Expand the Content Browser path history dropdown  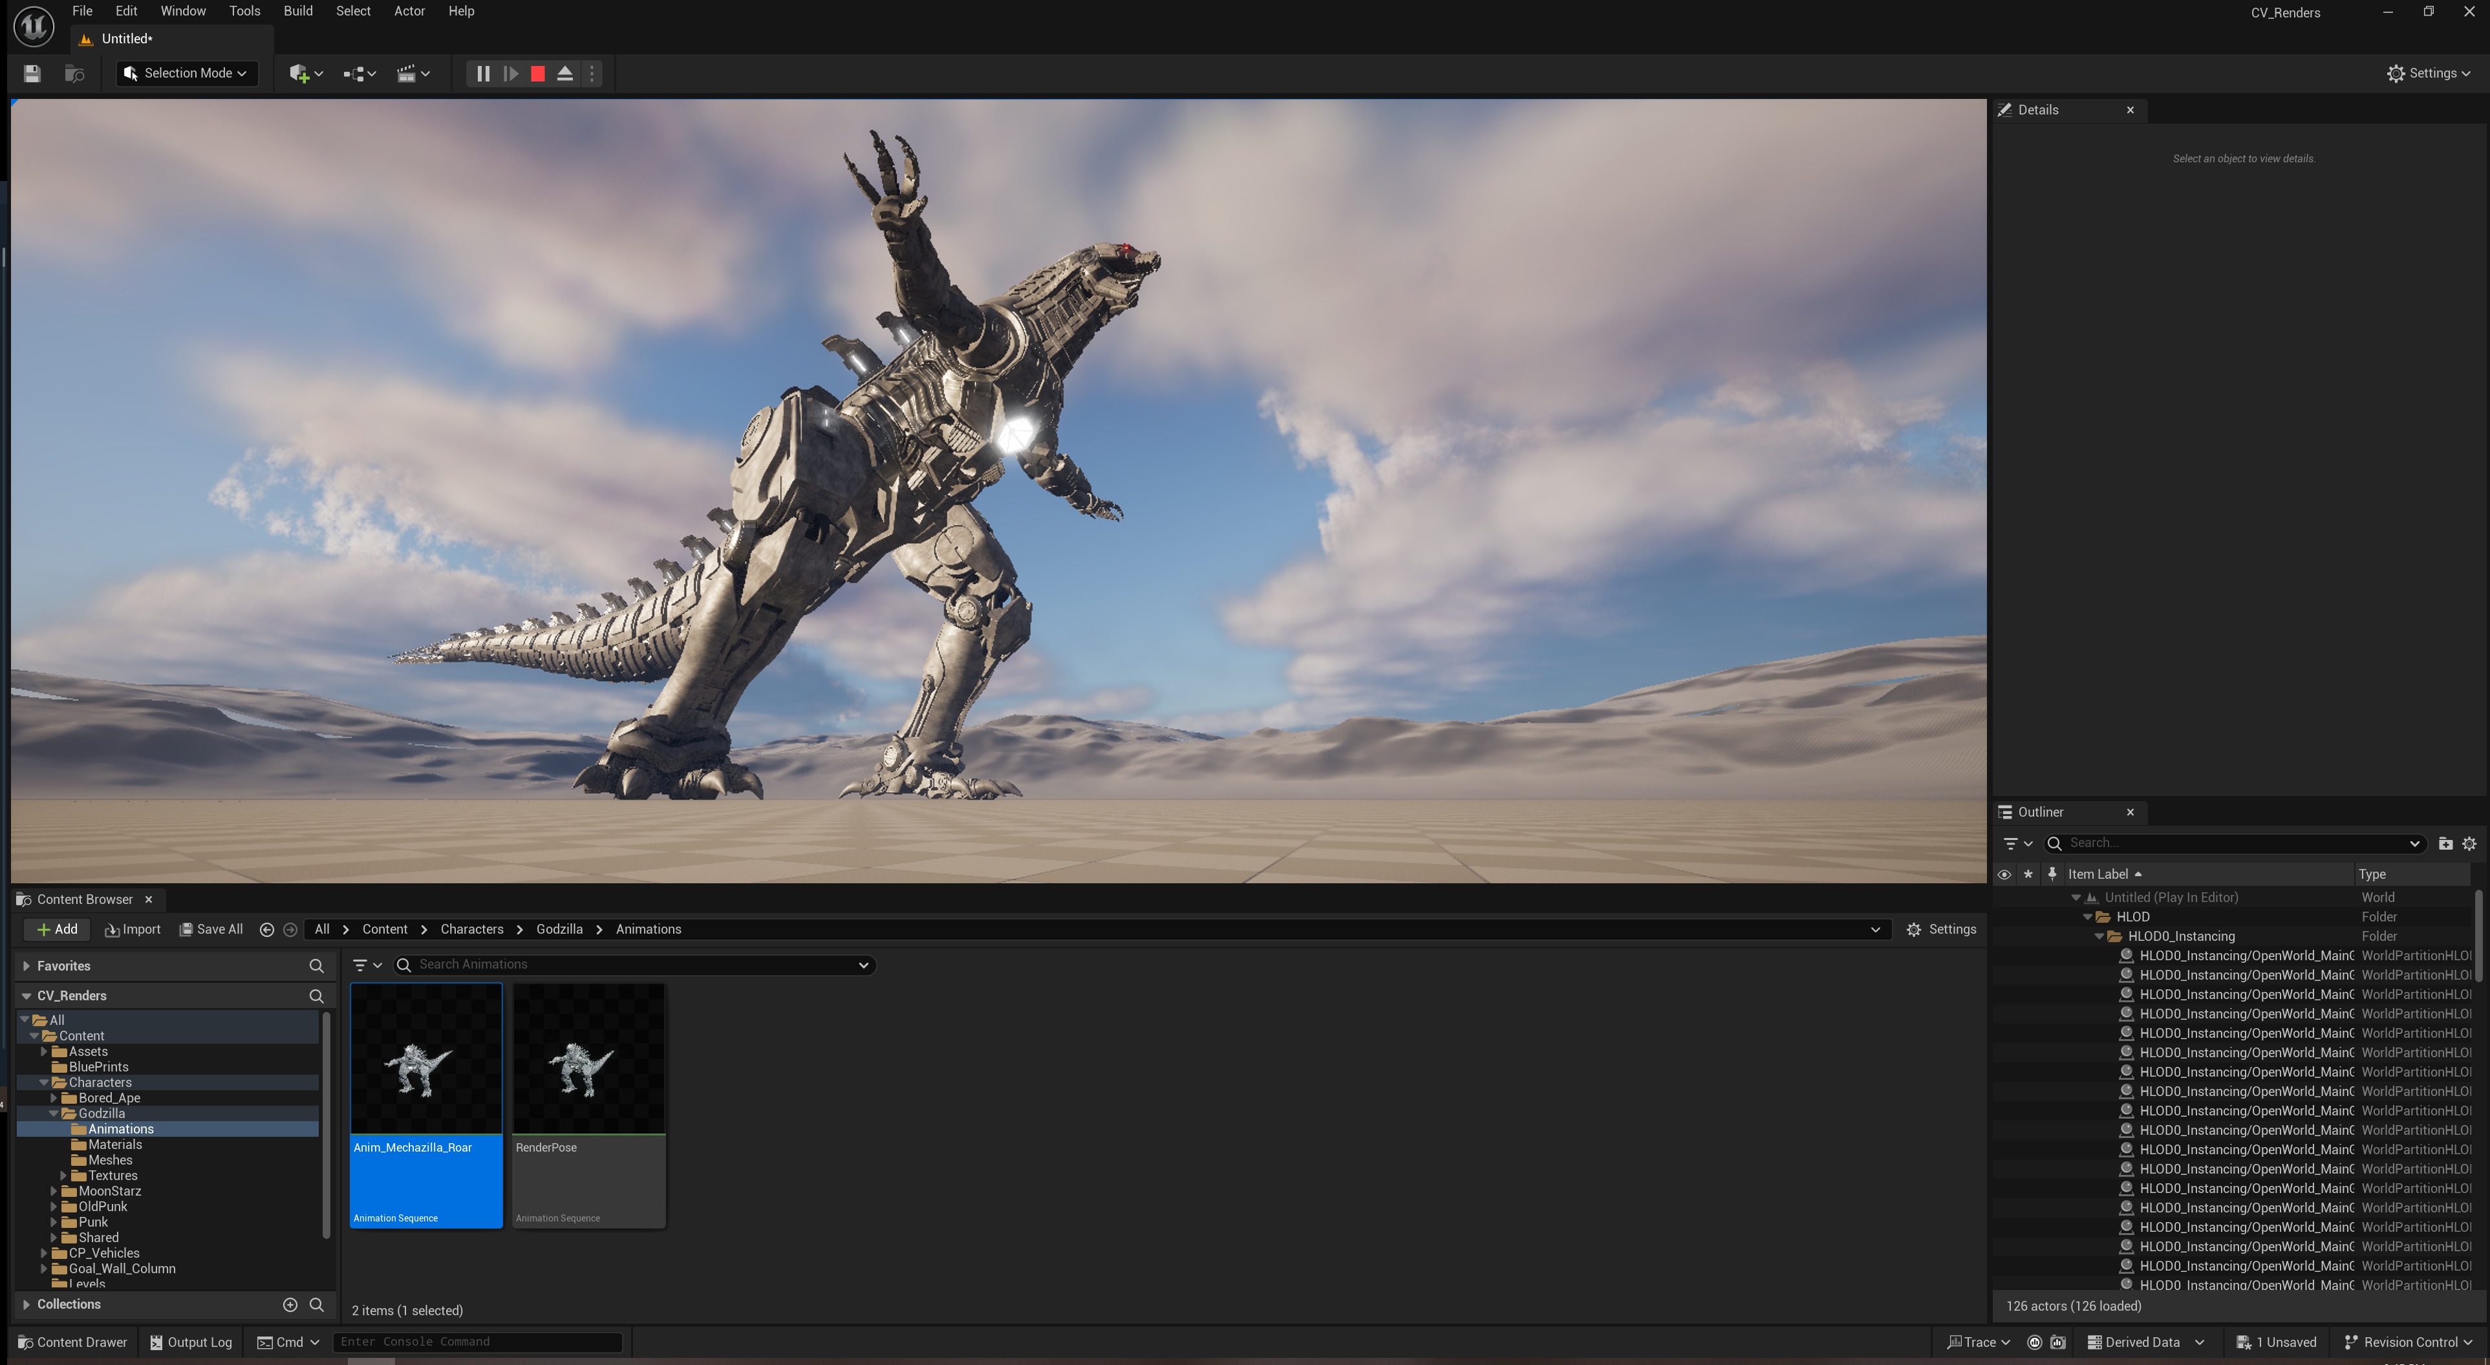click(1875, 930)
